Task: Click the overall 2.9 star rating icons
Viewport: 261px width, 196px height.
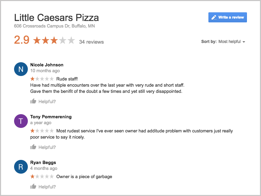Action: [x=54, y=41]
